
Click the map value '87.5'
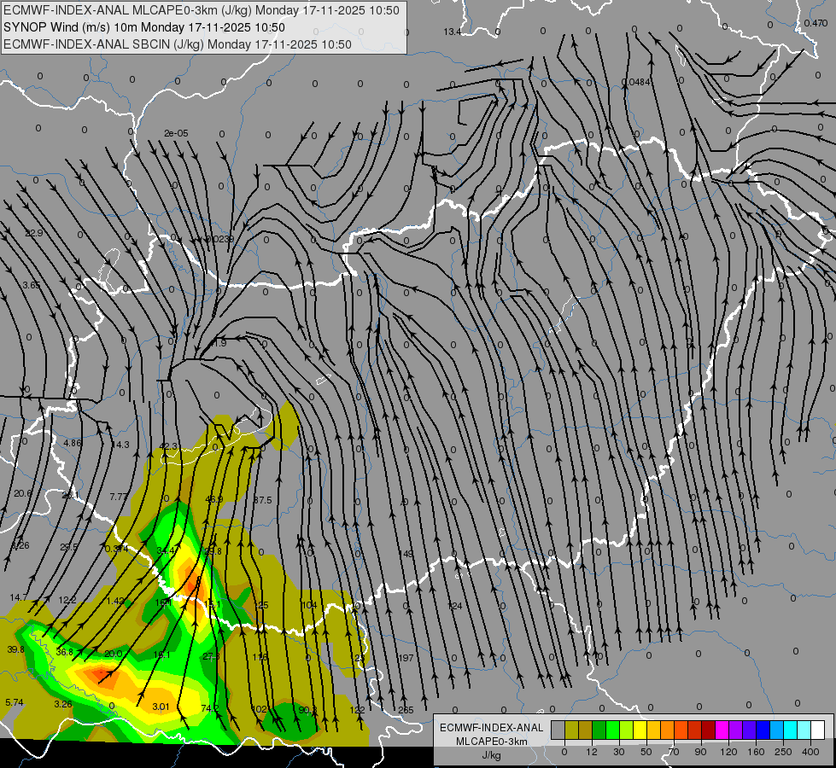tap(262, 500)
